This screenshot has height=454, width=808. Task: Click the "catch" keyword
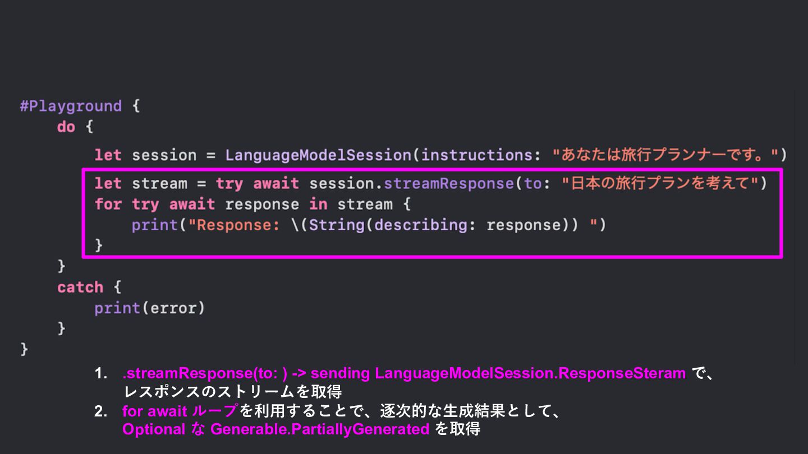pyautogui.click(x=80, y=287)
